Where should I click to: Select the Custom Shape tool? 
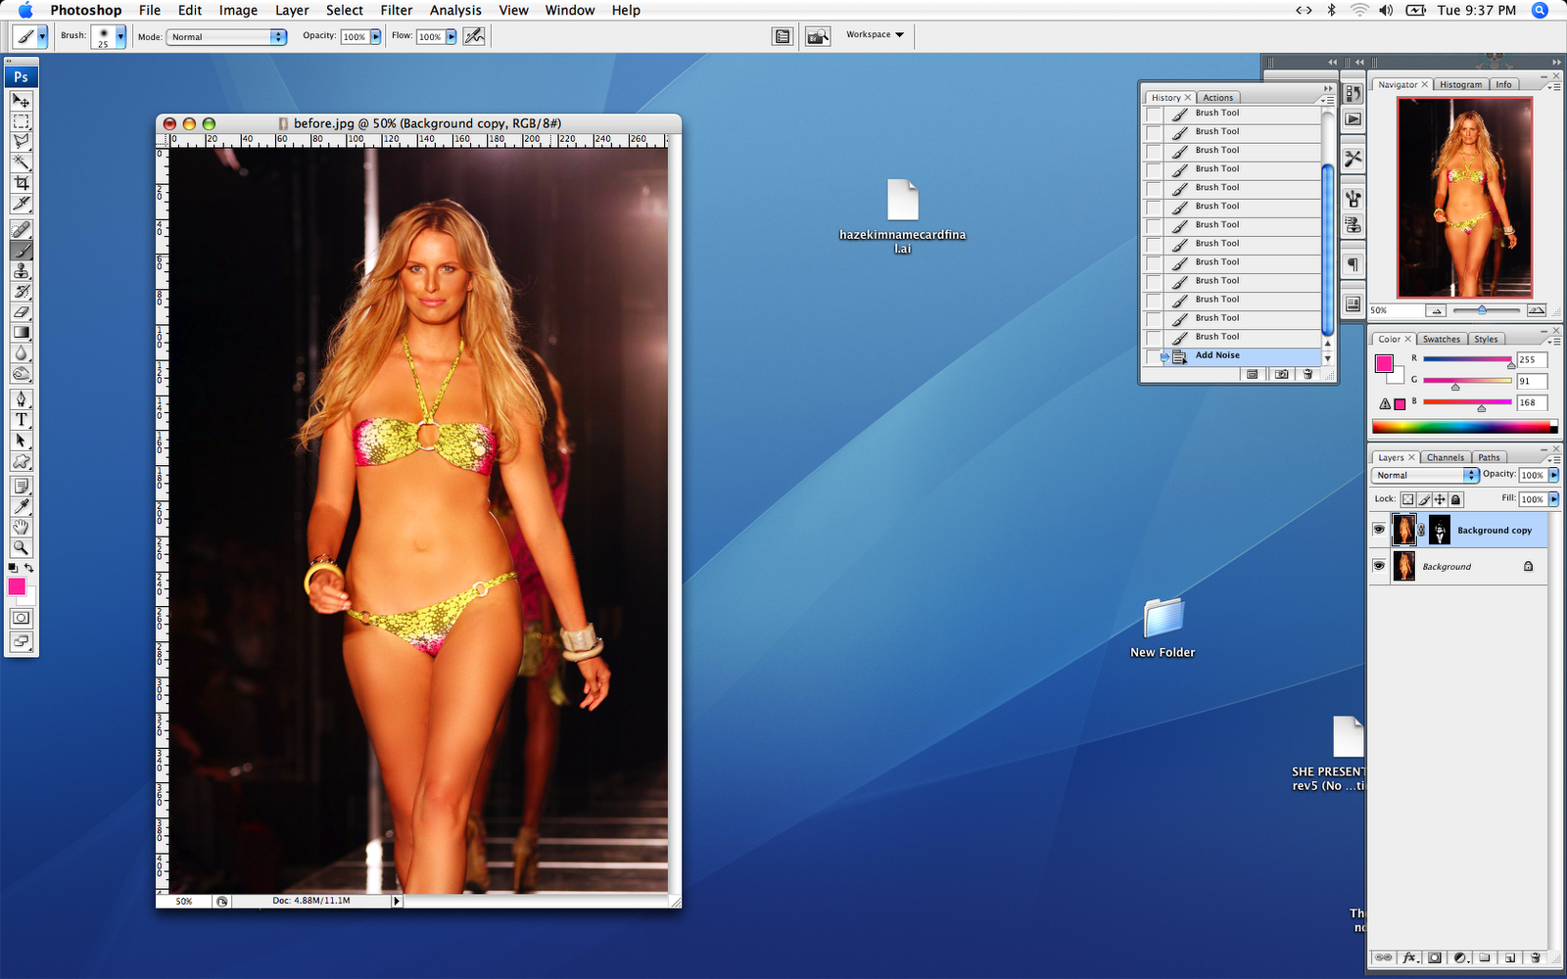(x=21, y=460)
